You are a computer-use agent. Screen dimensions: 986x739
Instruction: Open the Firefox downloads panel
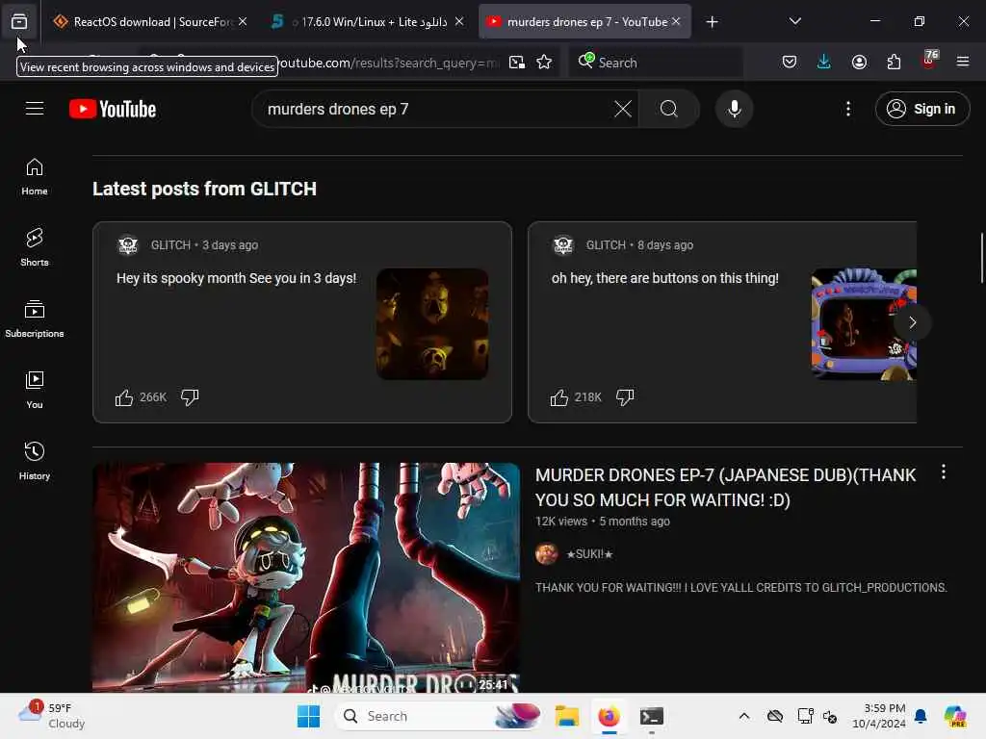[824, 63]
